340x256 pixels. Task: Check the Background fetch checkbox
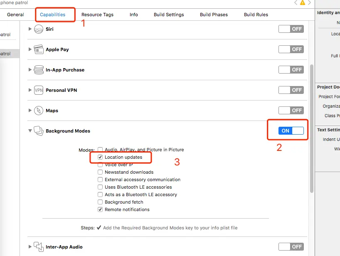(100, 202)
